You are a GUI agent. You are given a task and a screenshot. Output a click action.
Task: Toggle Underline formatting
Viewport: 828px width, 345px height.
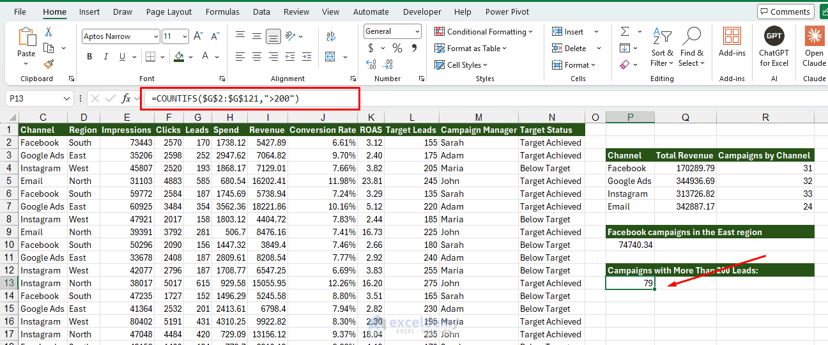121,56
